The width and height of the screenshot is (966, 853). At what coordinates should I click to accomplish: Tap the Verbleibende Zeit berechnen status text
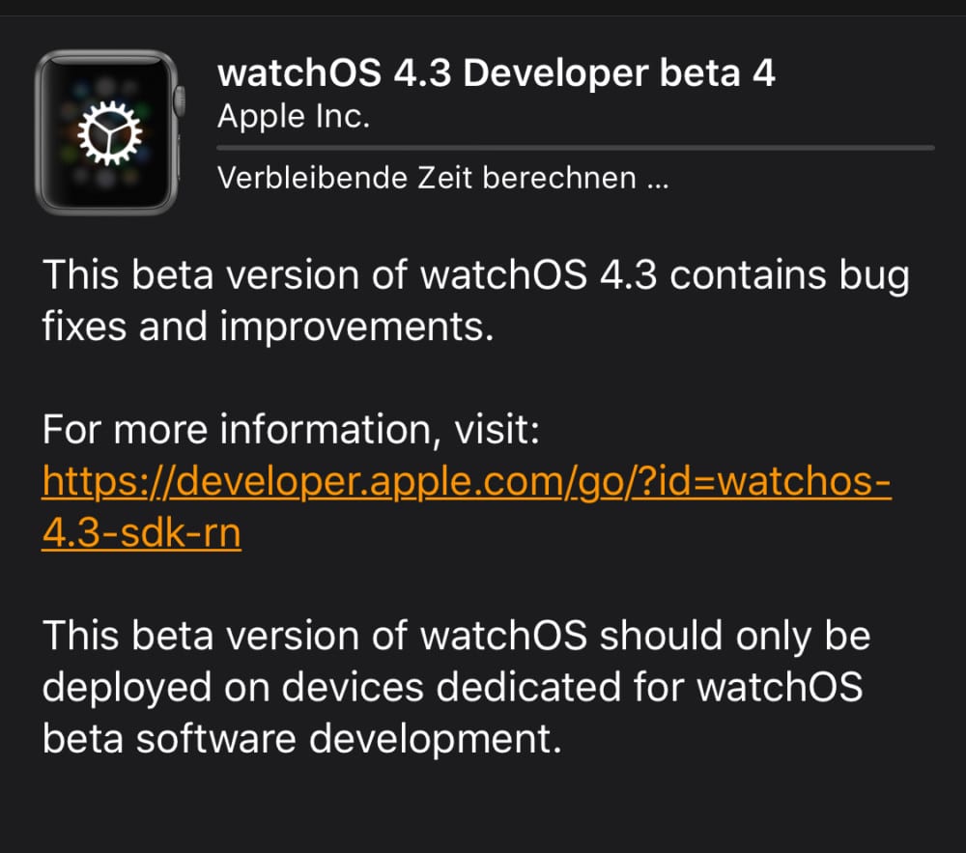pos(443,178)
